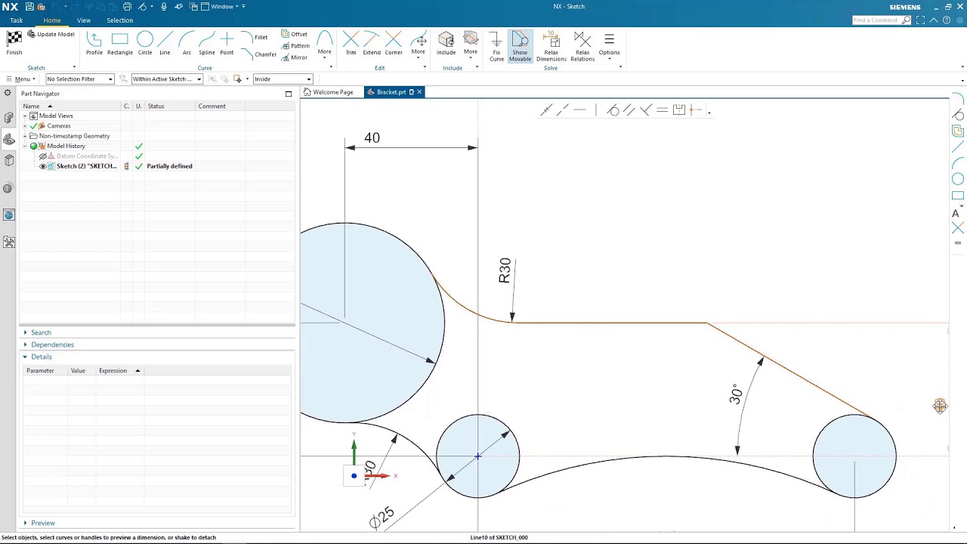The image size is (967, 544).
Task: Select the Point tool
Action: pyautogui.click(x=227, y=43)
